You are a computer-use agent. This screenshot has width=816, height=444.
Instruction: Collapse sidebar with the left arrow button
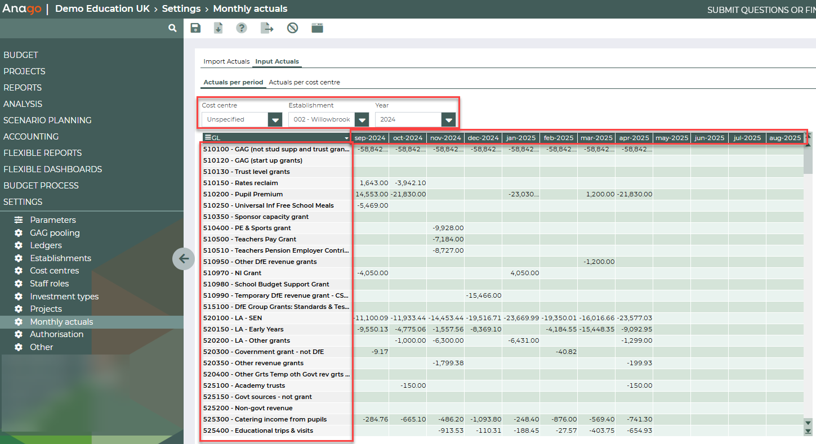point(183,259)
